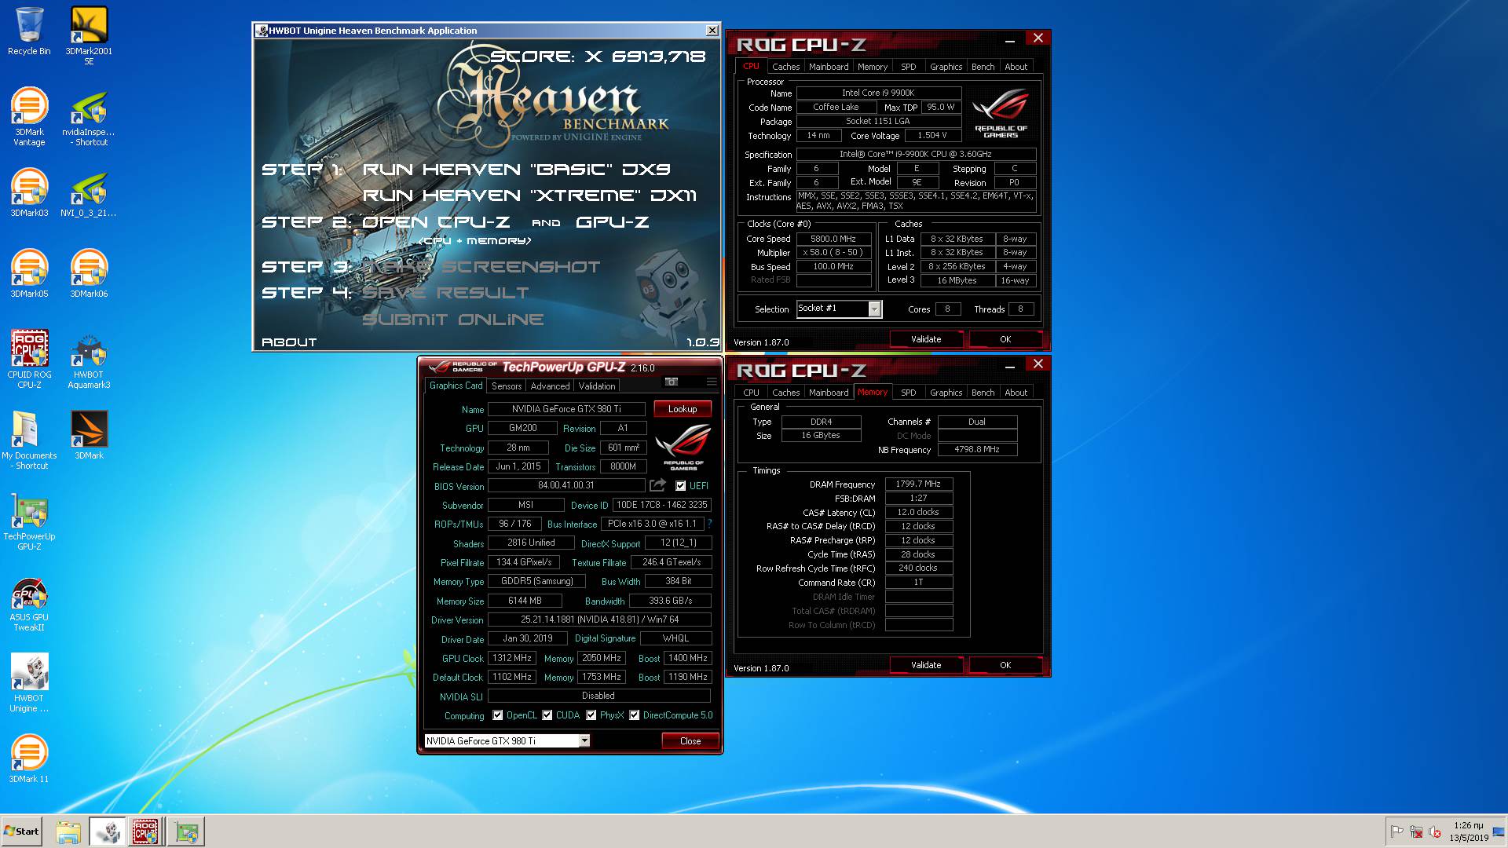This screenshot has width=1508, height=848.
Task: Switch to ROG CPU-Z taskbar button
Action: pos(145,832)
